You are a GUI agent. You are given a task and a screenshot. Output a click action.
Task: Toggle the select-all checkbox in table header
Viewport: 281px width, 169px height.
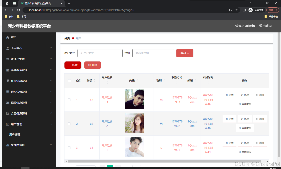(x=69, y=81)
